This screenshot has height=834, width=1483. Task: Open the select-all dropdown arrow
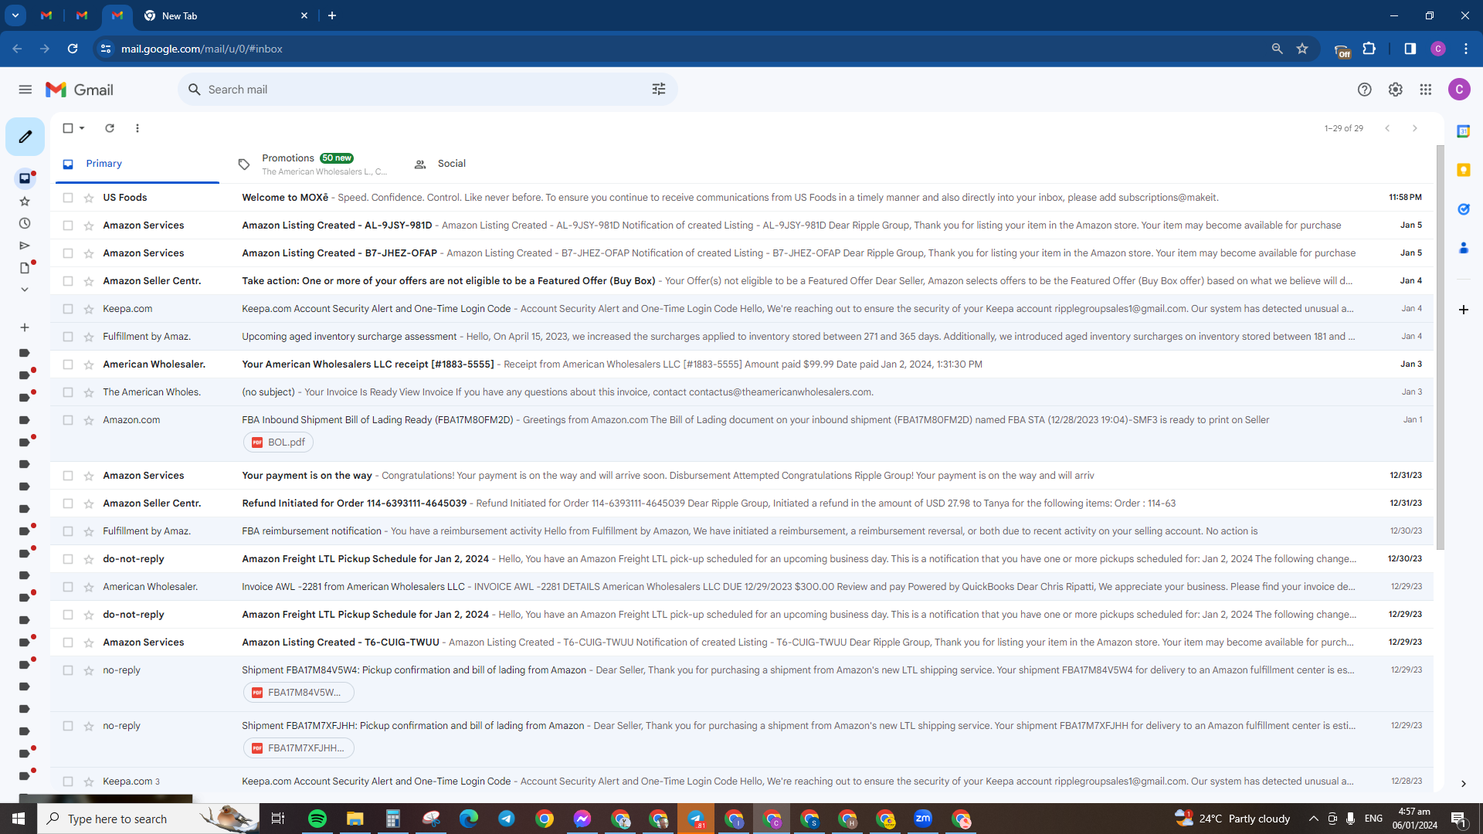click(x=82, y=128)
